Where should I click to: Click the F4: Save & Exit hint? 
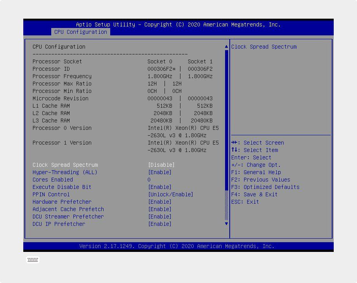pos(254,194)
